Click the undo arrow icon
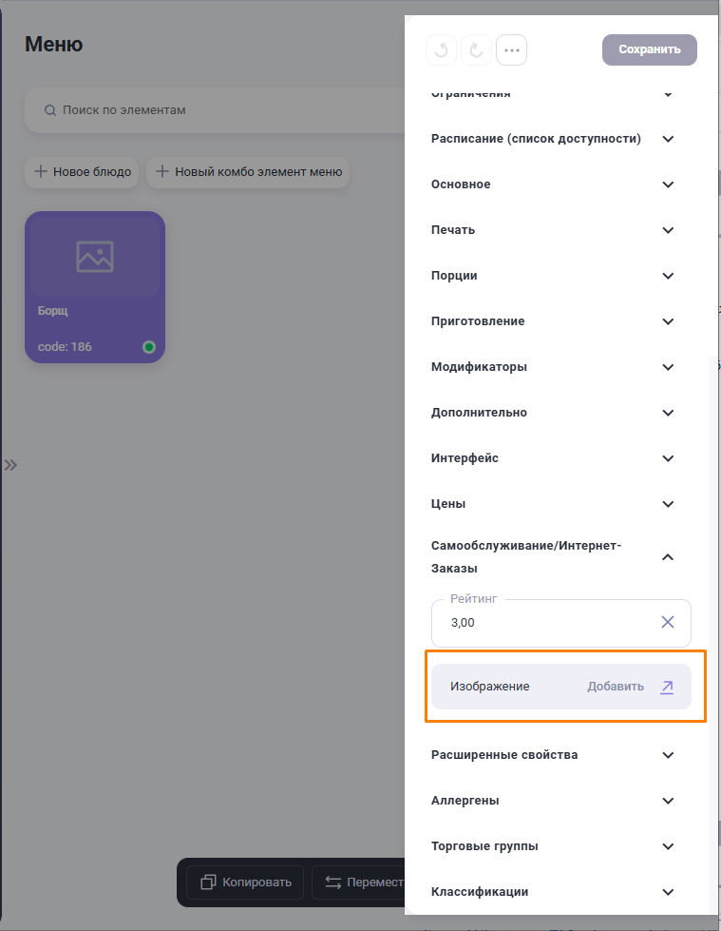The image size is (721, 931). pos(442,50)
